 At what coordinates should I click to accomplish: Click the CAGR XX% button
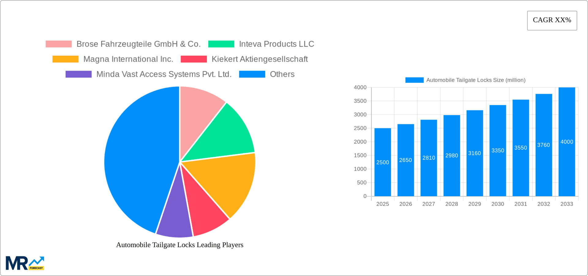point(552,20)
